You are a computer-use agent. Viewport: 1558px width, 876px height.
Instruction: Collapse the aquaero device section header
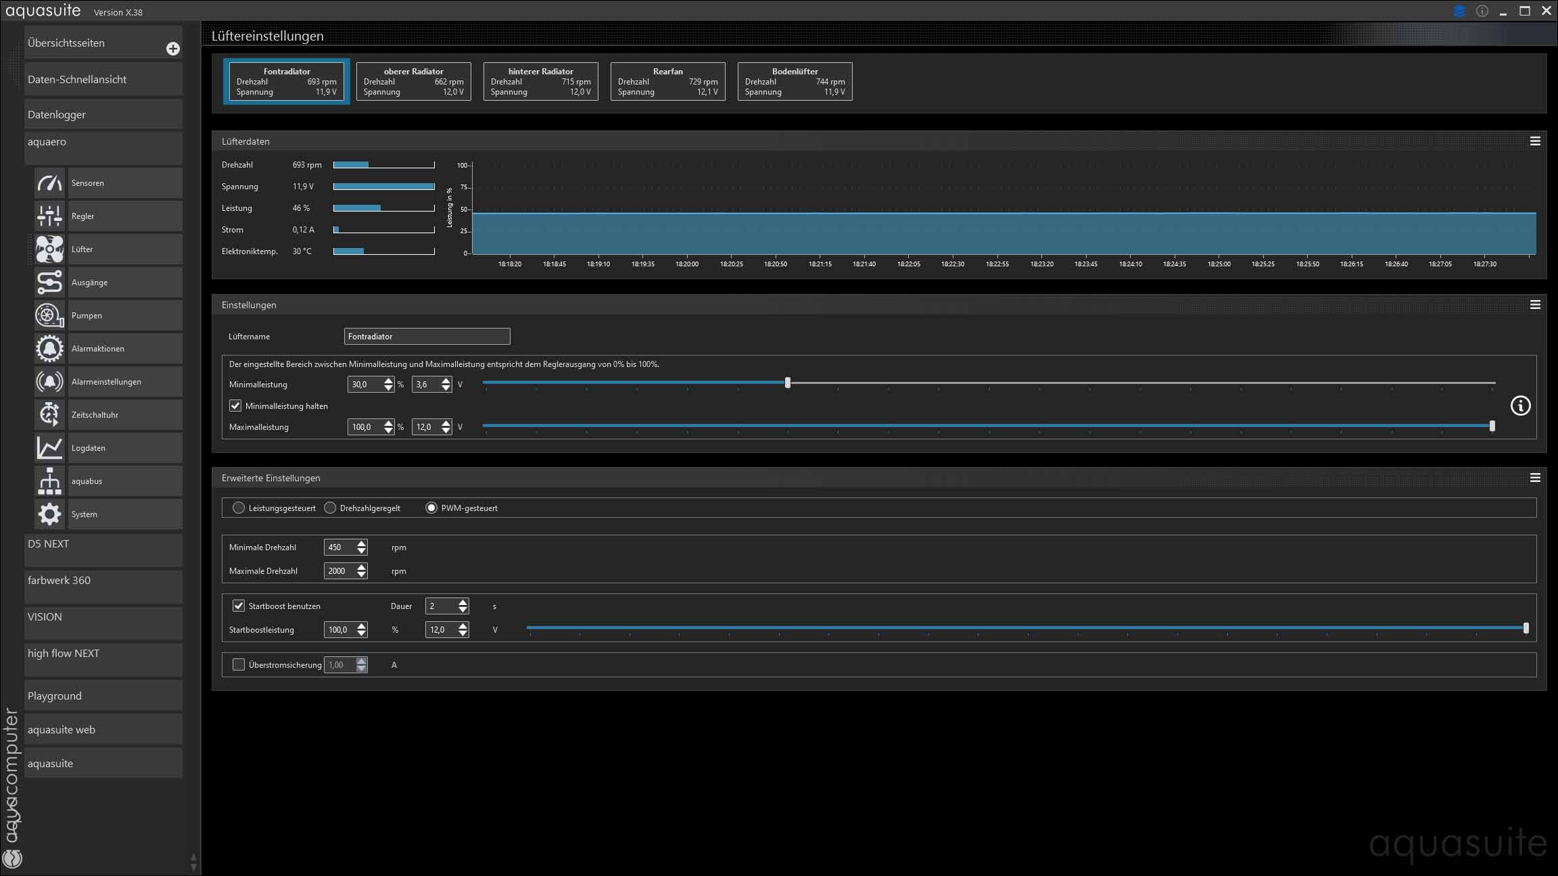point(103,147)
